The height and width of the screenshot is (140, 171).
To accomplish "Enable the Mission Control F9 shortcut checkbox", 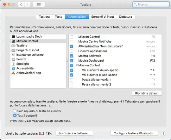I will click(x=72, y=37).
